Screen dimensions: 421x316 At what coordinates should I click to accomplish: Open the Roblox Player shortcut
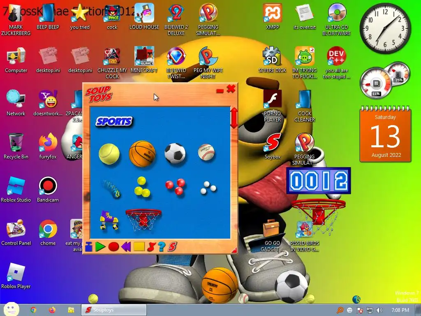point(16,276)
